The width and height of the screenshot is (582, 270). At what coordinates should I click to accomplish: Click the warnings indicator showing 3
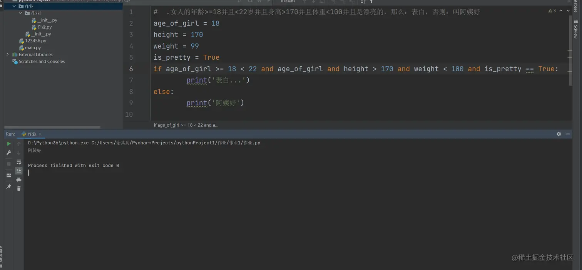(x=552, y=11)
